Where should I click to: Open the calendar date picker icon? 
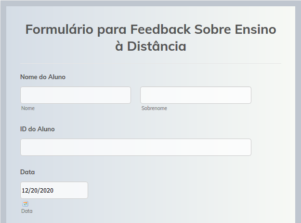pos(25,204)
